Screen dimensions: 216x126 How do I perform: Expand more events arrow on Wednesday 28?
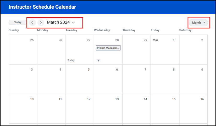coord(98,61)
